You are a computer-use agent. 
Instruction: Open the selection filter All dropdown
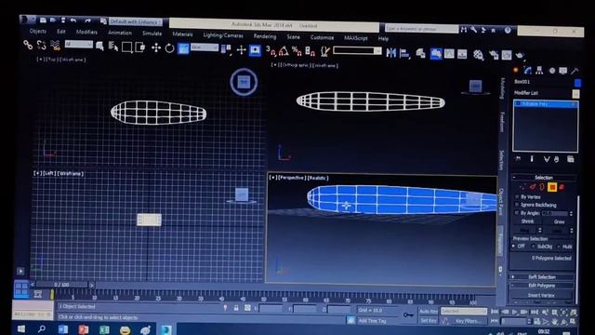[78, 44]
